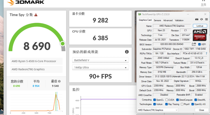Viewport: 210px width, 115px height.
Task: Click the BIOS Version field
Action: coord(172,44)
